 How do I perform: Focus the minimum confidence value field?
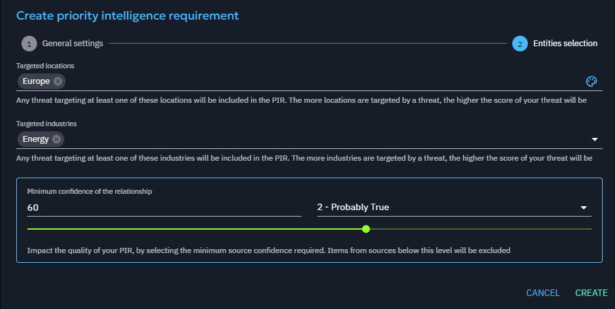[164, 208]
